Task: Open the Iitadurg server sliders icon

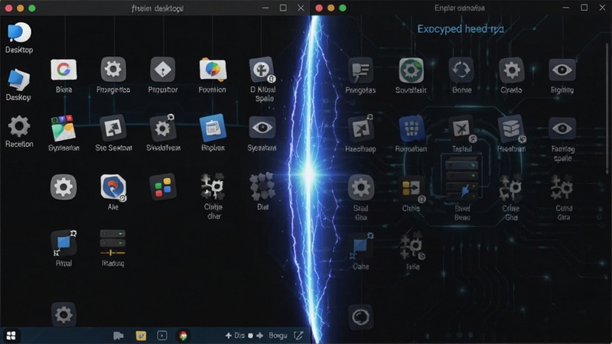Action: coord(112,243)
